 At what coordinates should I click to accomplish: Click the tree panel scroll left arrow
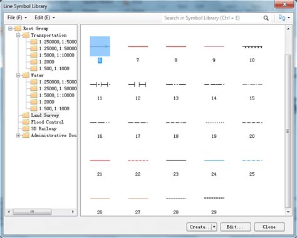pos(9,212)
